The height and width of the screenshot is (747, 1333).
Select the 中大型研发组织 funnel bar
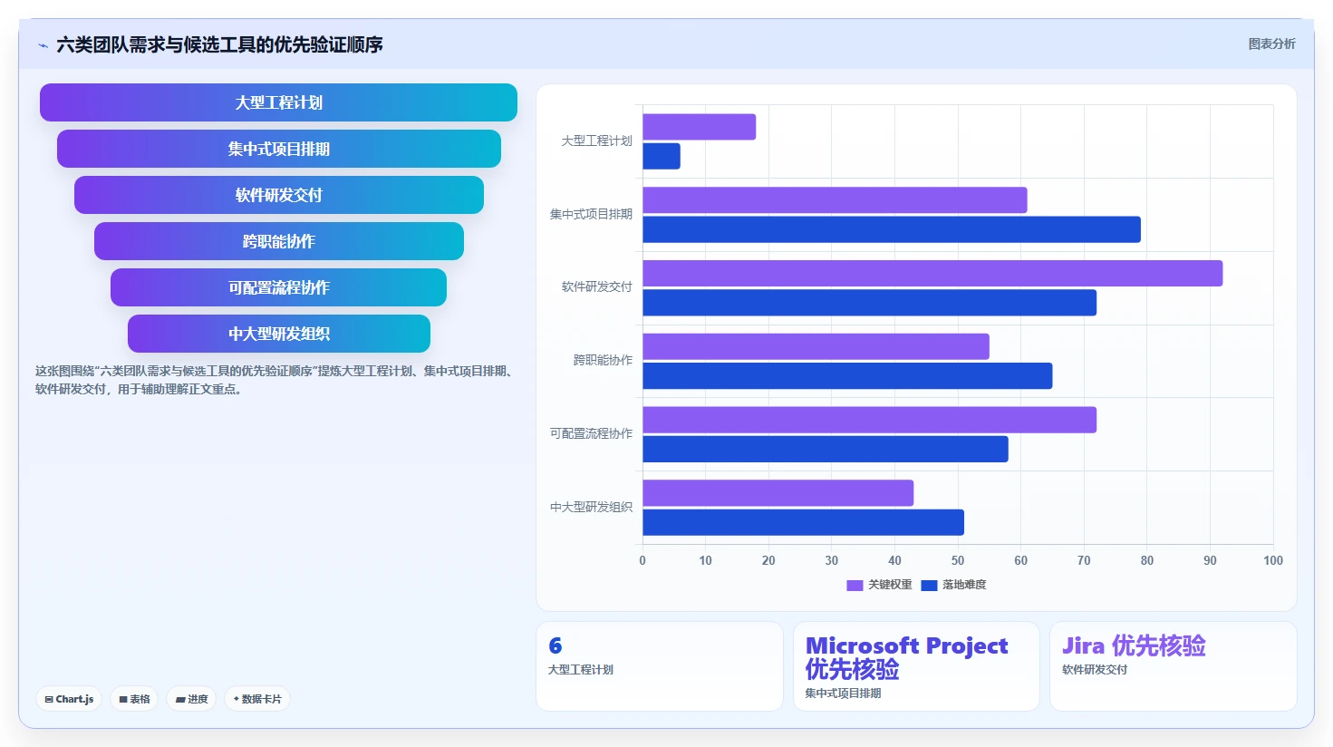(x=278, y=334)
